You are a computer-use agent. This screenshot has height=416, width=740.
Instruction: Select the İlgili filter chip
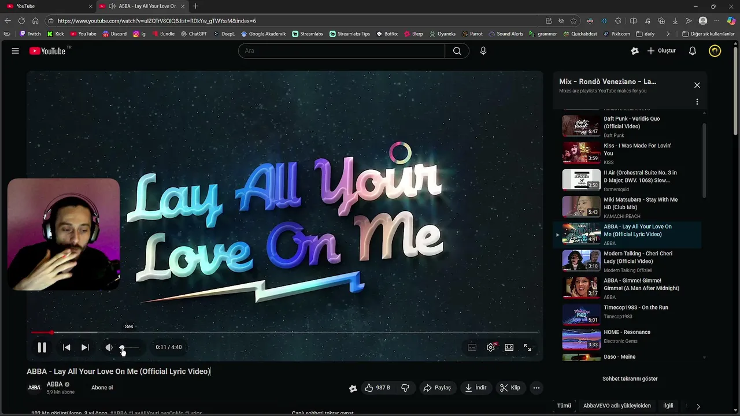(x=668, y=406)
